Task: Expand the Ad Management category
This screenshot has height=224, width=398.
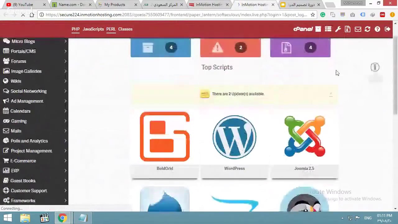Action: coord(34,101)
